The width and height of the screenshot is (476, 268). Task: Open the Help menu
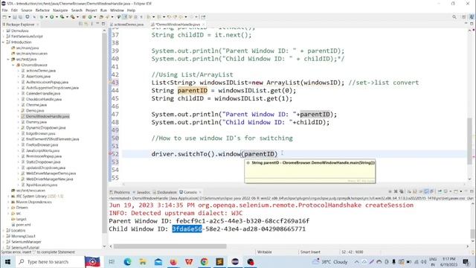131,10
